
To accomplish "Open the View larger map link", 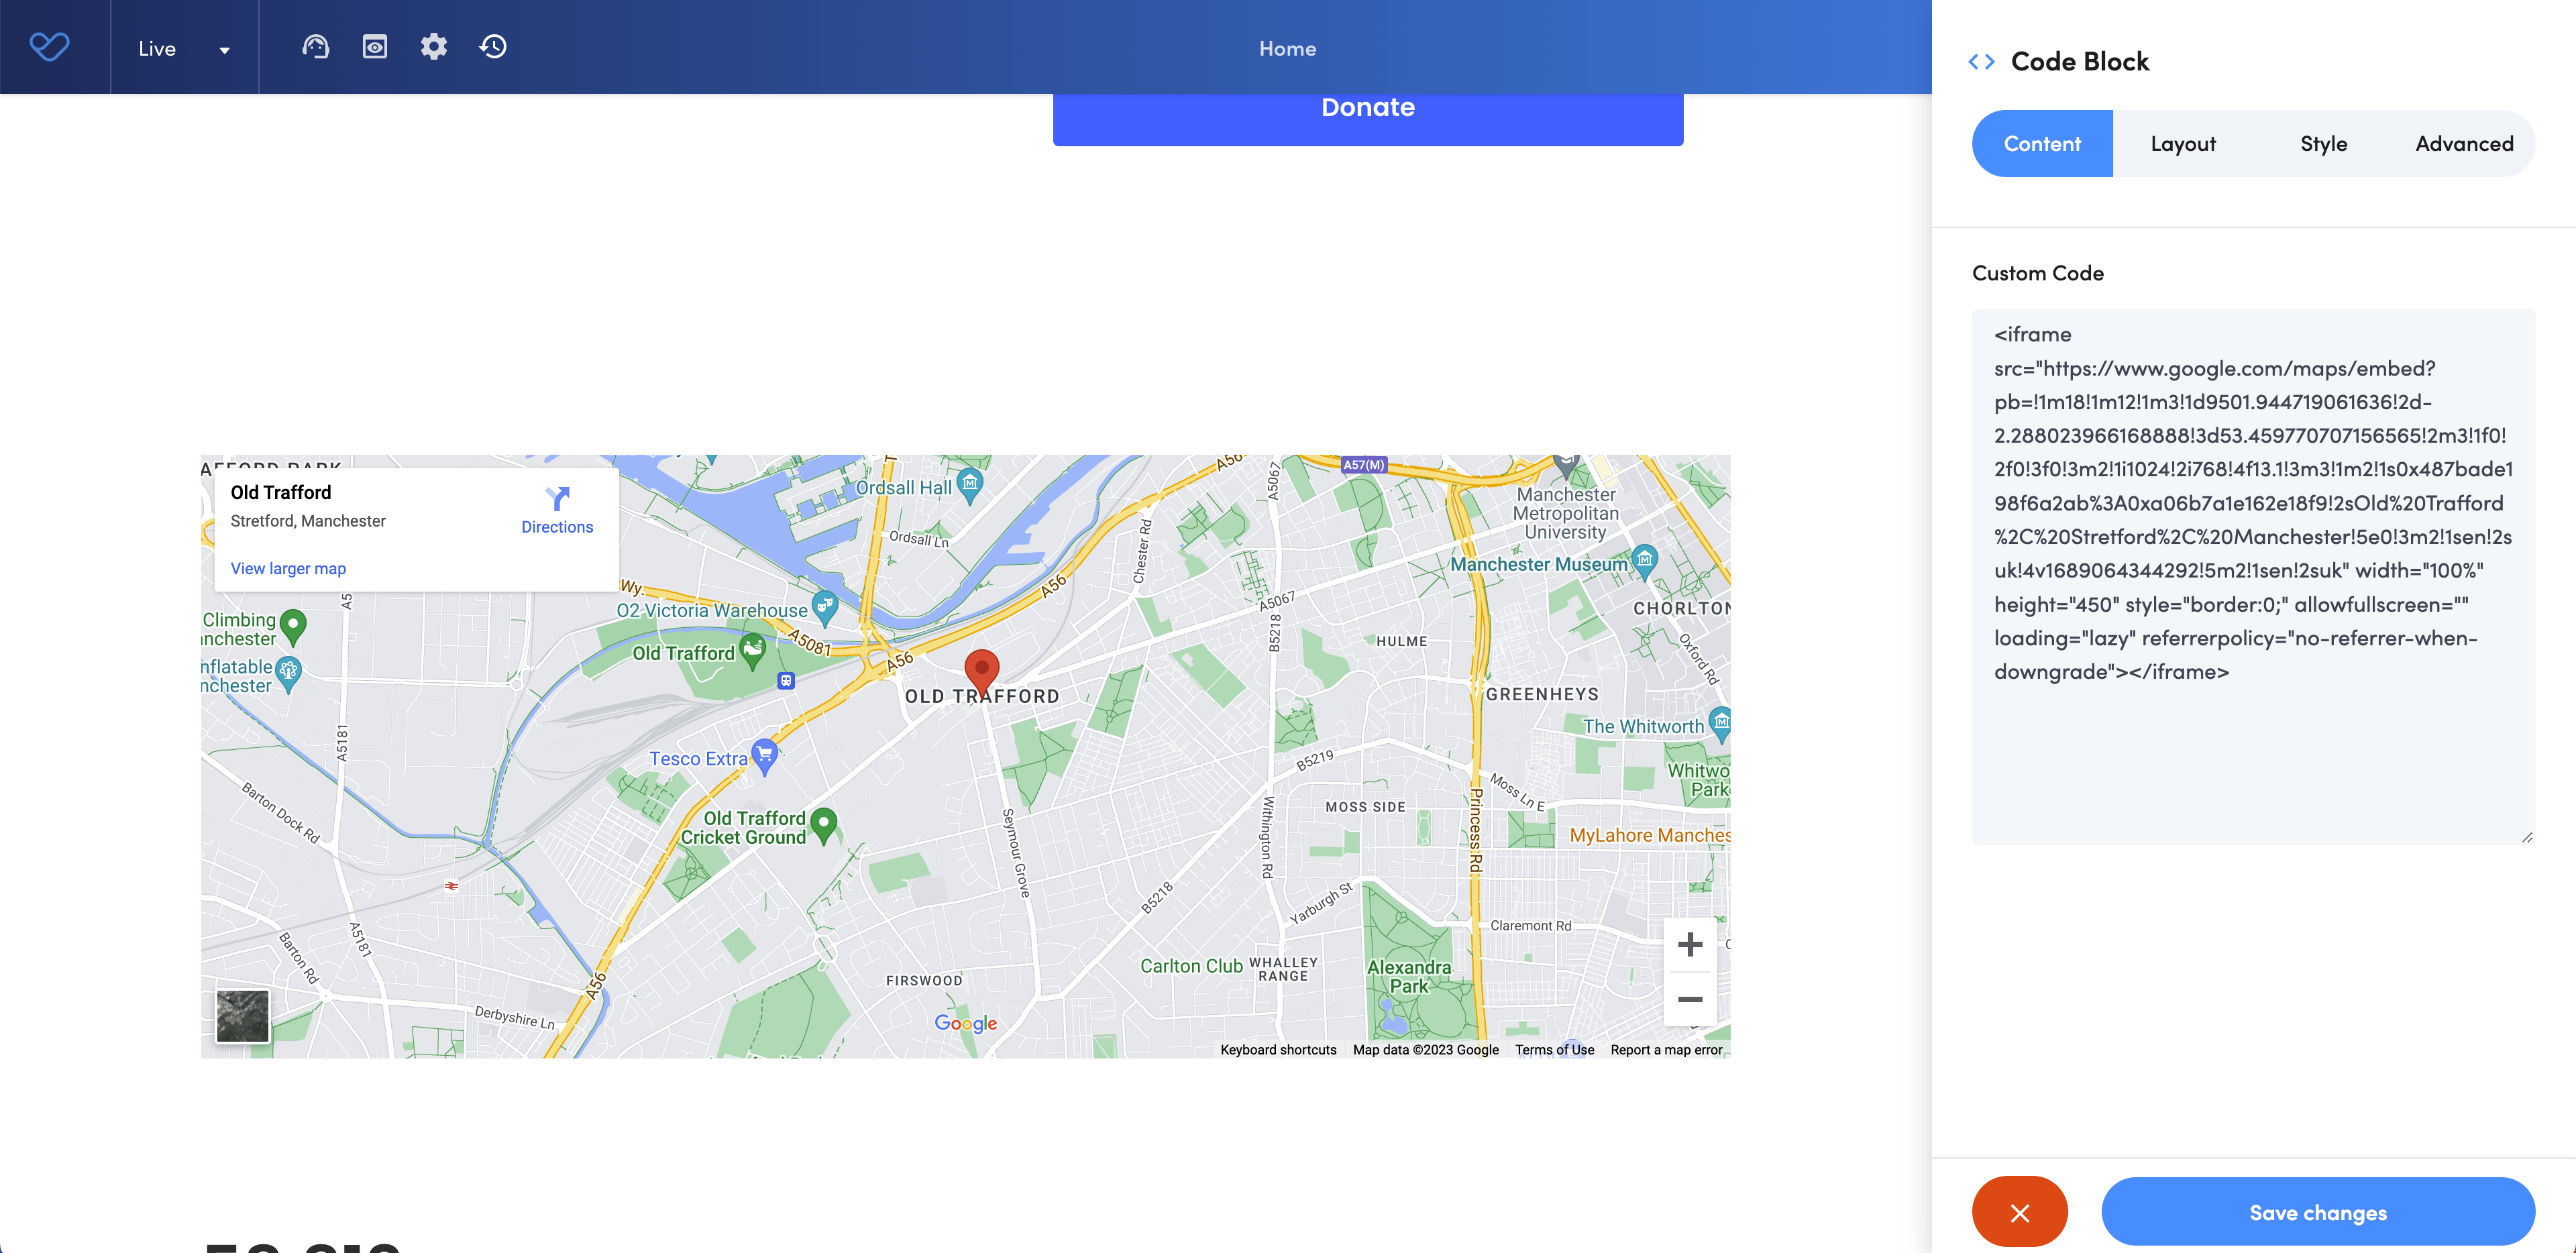I will pyautogui.click(x=288, y=568).
